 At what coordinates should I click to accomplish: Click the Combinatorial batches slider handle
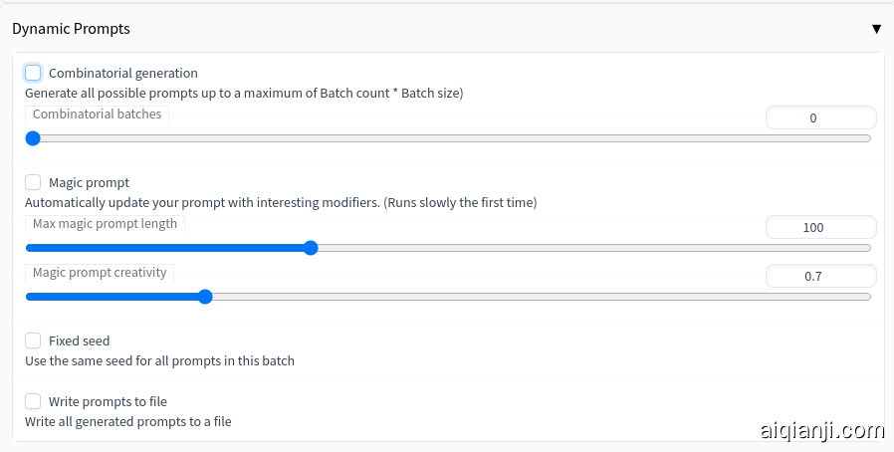click(x=33, y=138)
